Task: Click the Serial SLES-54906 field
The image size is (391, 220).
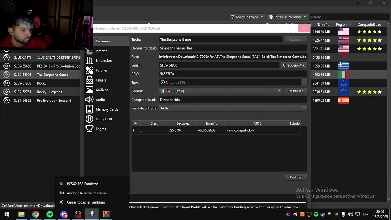Action: pos(219,65)
